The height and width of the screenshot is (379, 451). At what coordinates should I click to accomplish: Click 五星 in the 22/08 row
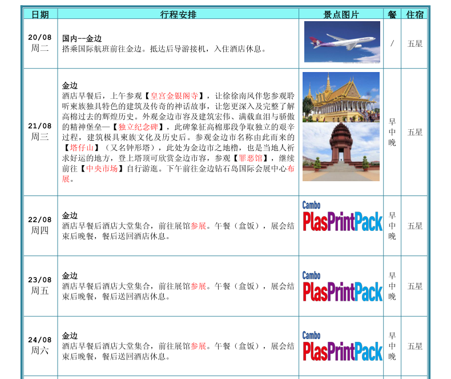(415, 226)
